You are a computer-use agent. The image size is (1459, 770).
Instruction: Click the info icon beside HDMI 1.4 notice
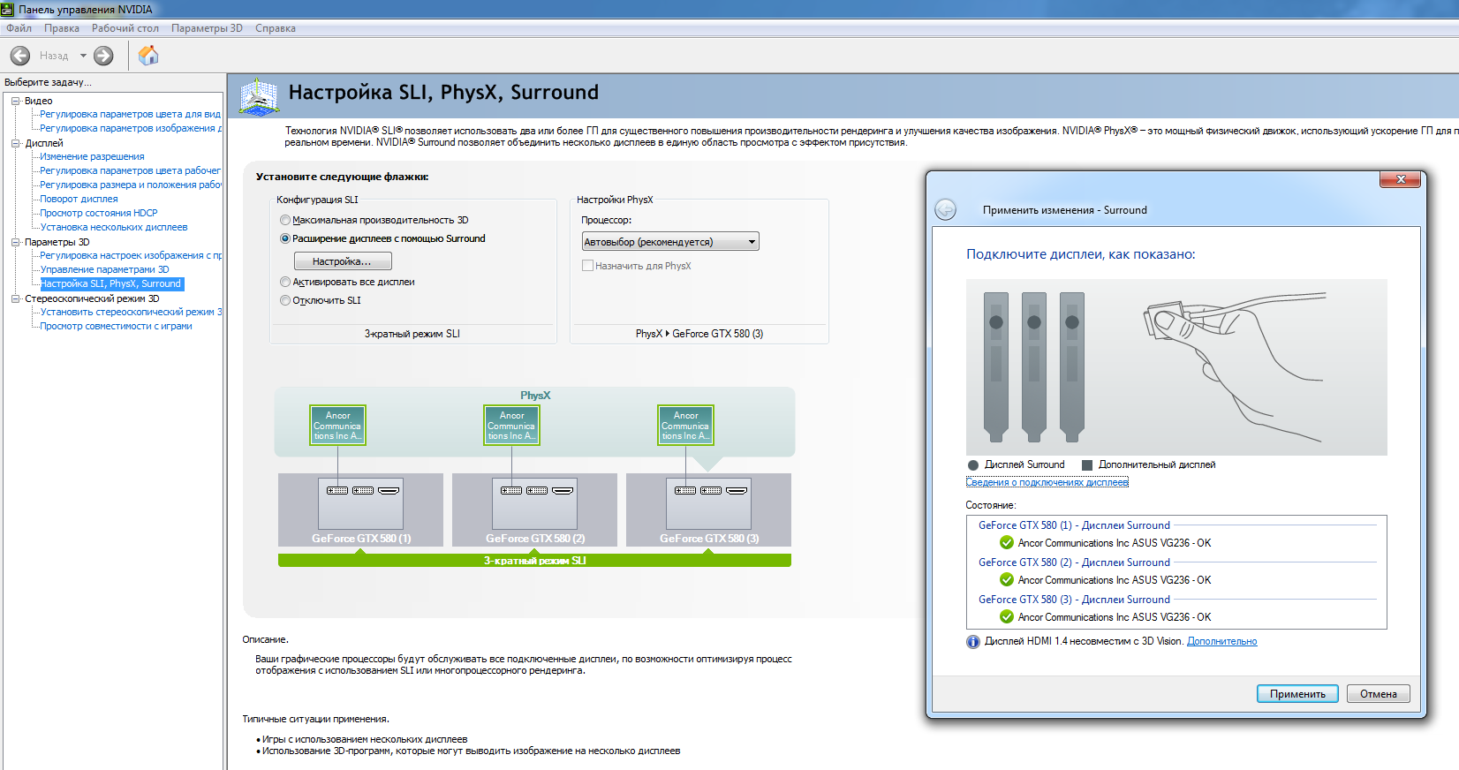(x=972, y=642)
